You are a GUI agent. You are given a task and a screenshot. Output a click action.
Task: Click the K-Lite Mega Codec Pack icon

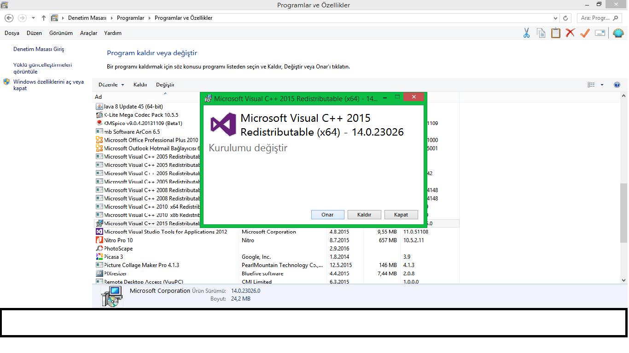tap(99, 115)
